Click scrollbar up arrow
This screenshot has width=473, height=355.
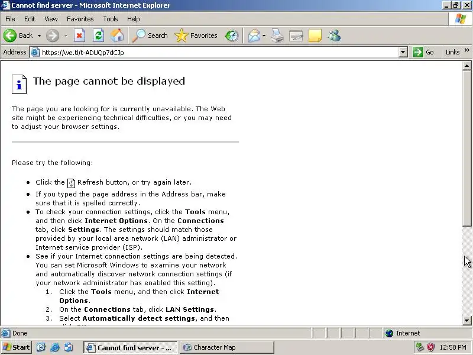(x=467, y=66)
